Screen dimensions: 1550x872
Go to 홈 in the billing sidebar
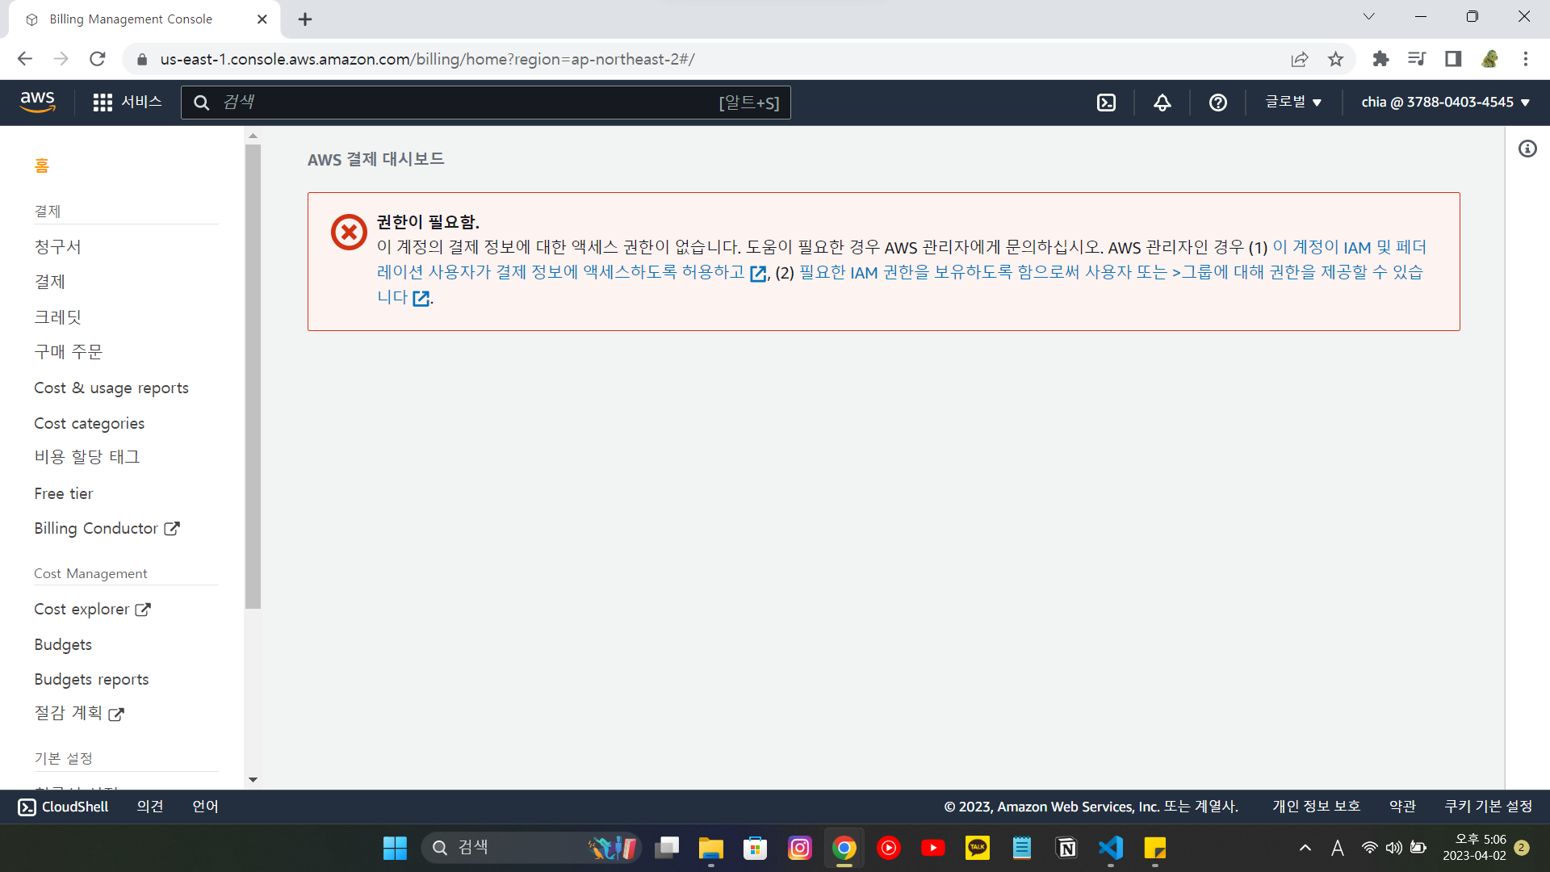click(x=42, y=166)
